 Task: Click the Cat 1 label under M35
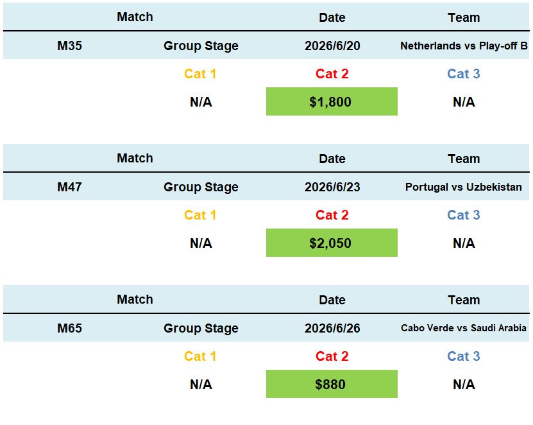[x=200, y=74]
